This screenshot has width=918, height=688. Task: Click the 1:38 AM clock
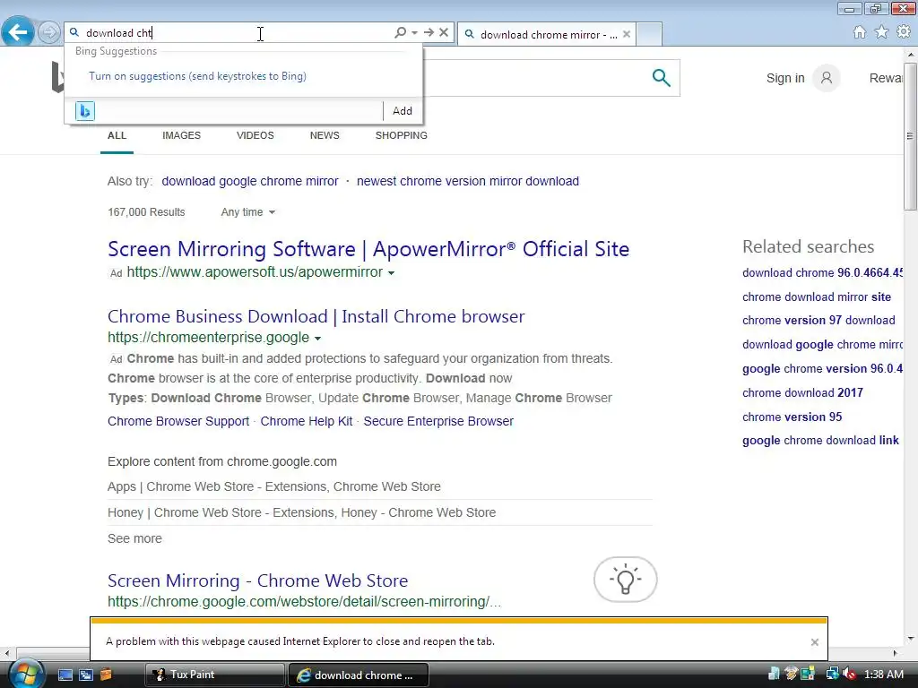click(x=883, y=675)
